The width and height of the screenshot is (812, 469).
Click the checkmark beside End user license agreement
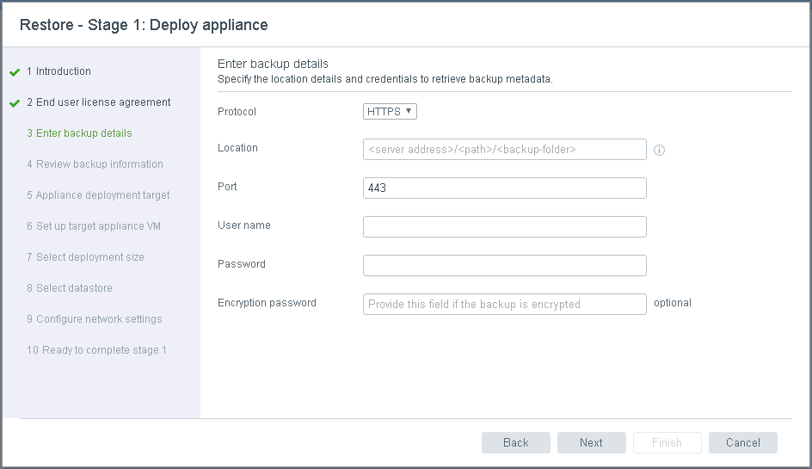pos(15,103)
